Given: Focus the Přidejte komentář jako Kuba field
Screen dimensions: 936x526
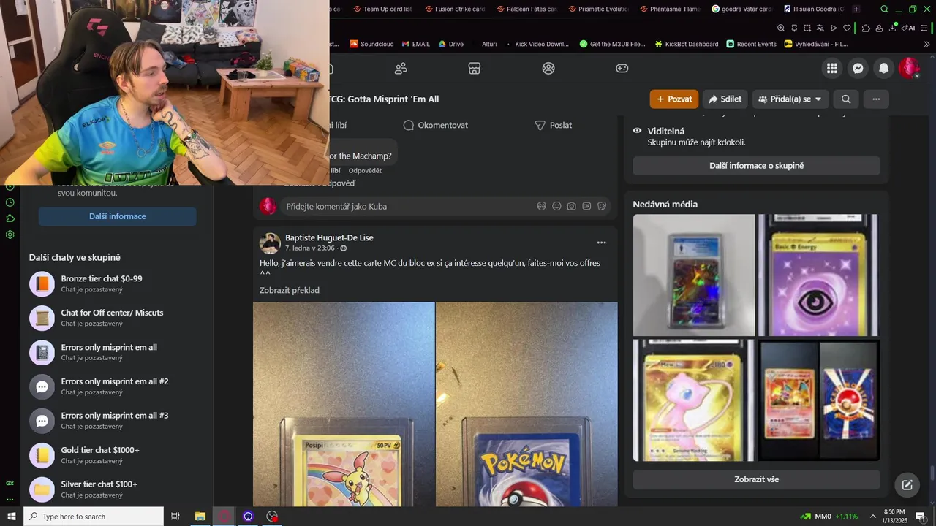Looking at the screenshot, I should pyautogui.click(x=445, y=206).
